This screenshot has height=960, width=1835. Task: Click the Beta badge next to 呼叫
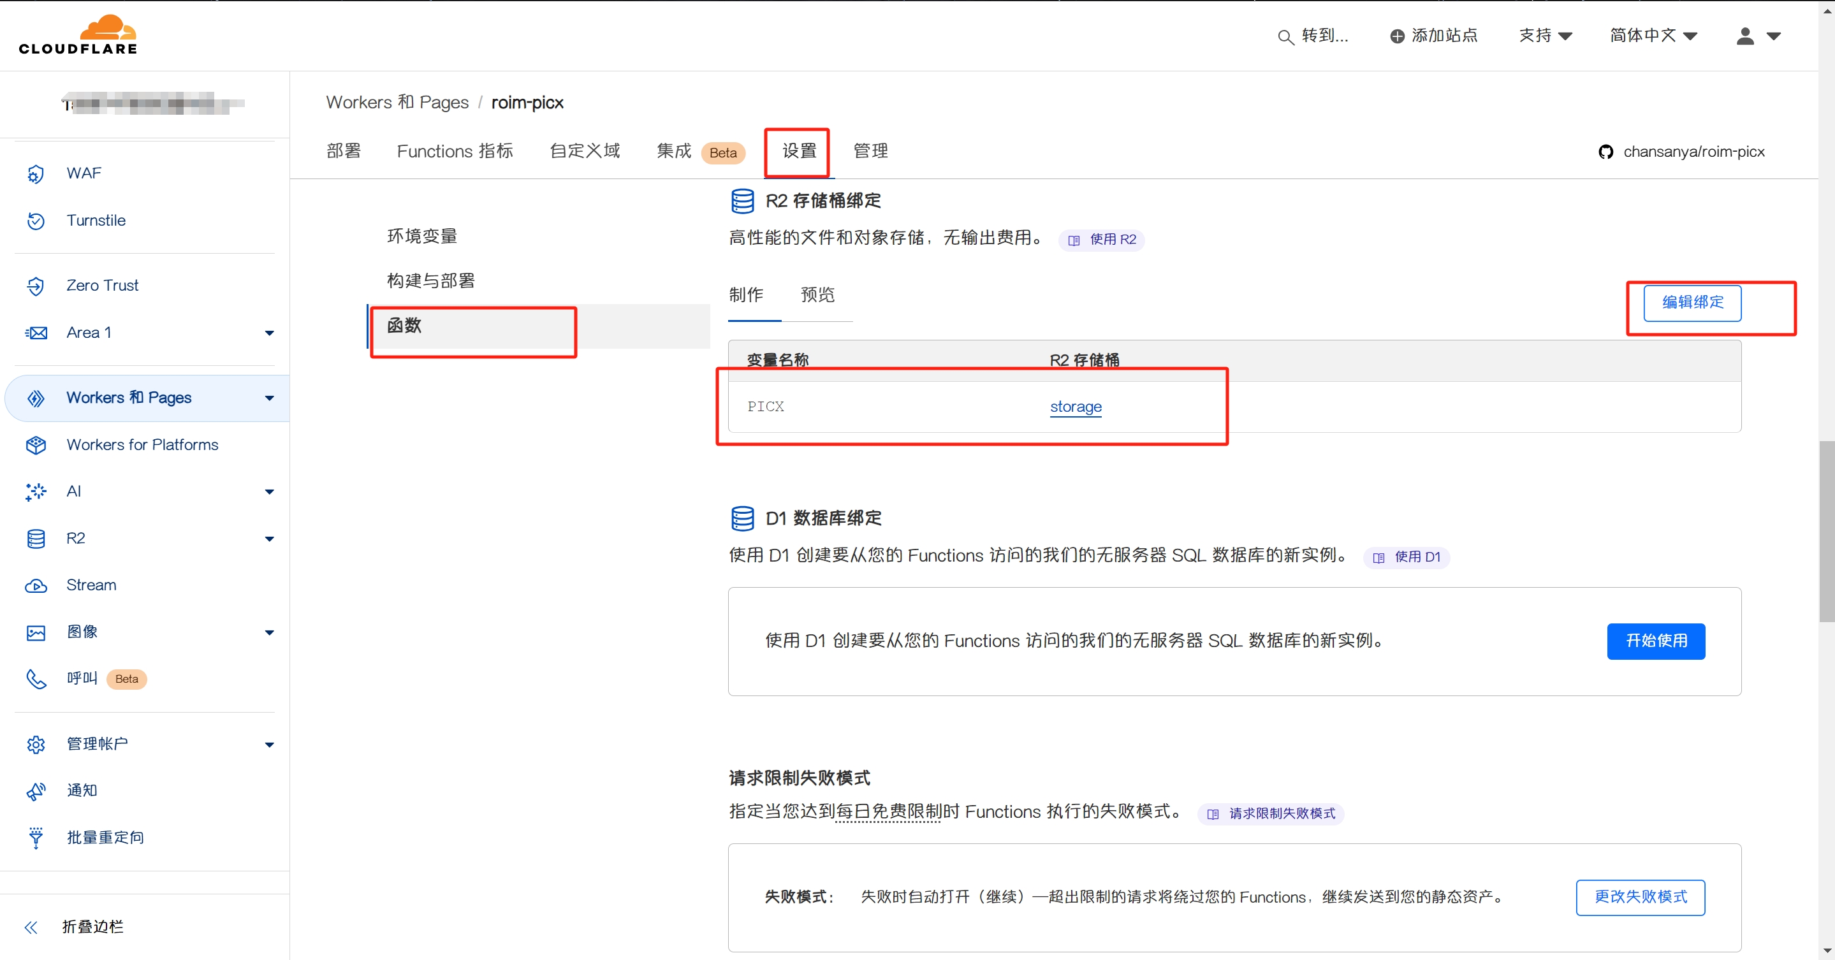coord(127,680)
